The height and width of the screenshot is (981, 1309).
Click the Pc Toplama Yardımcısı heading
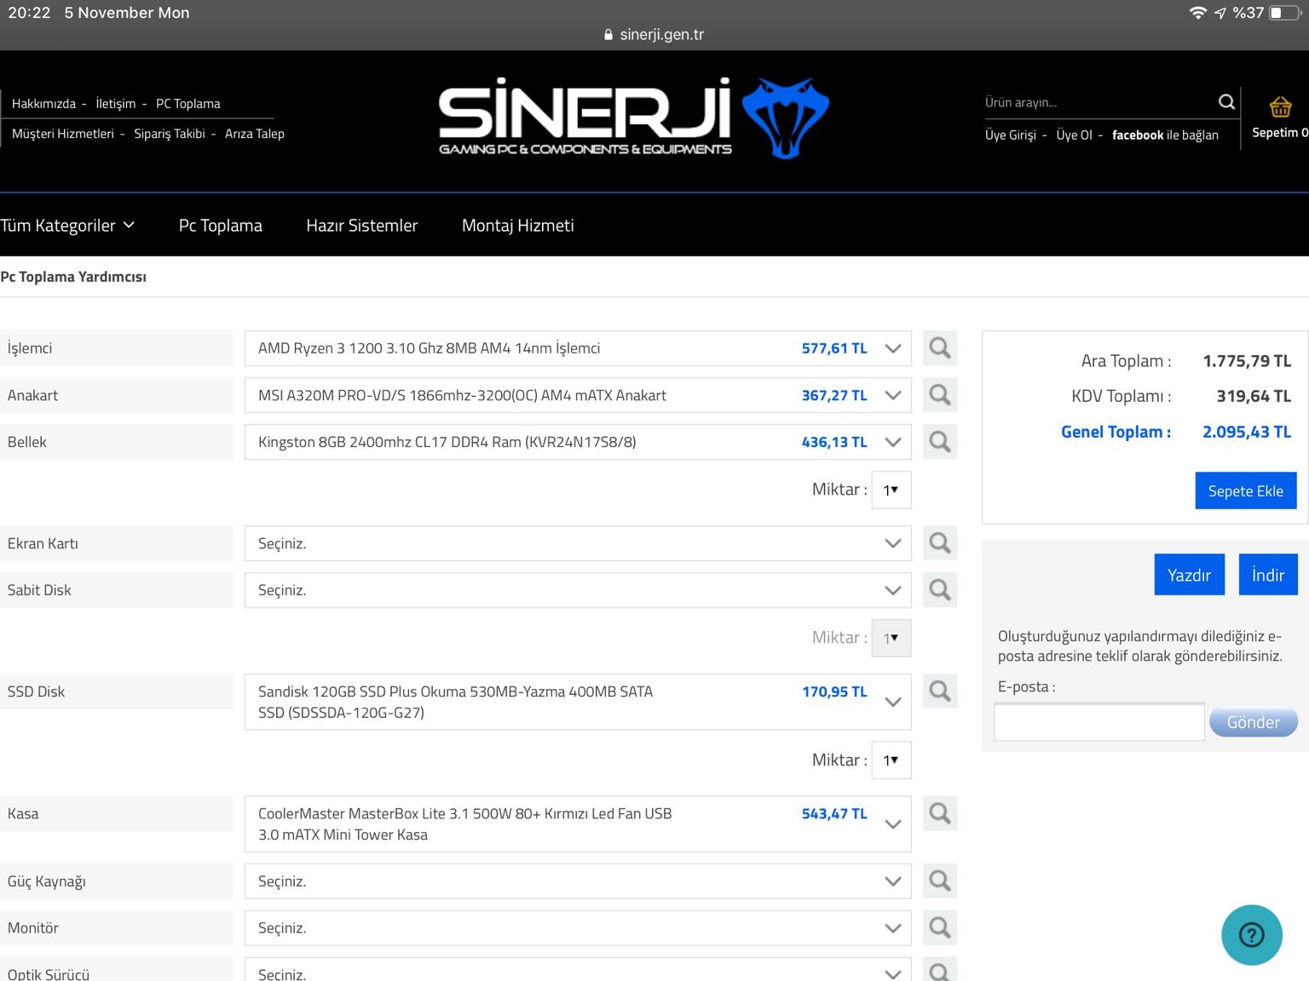pos(73,277)
